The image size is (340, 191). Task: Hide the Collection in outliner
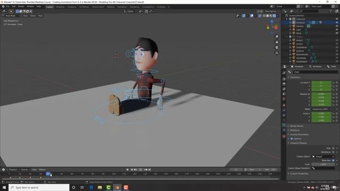[x=337, y=19]
